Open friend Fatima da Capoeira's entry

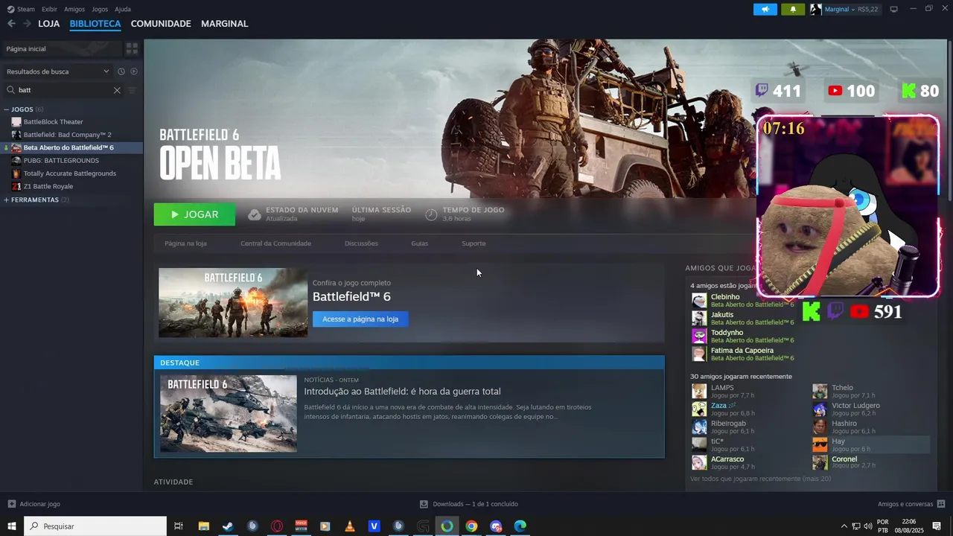(x=745, y=354)
